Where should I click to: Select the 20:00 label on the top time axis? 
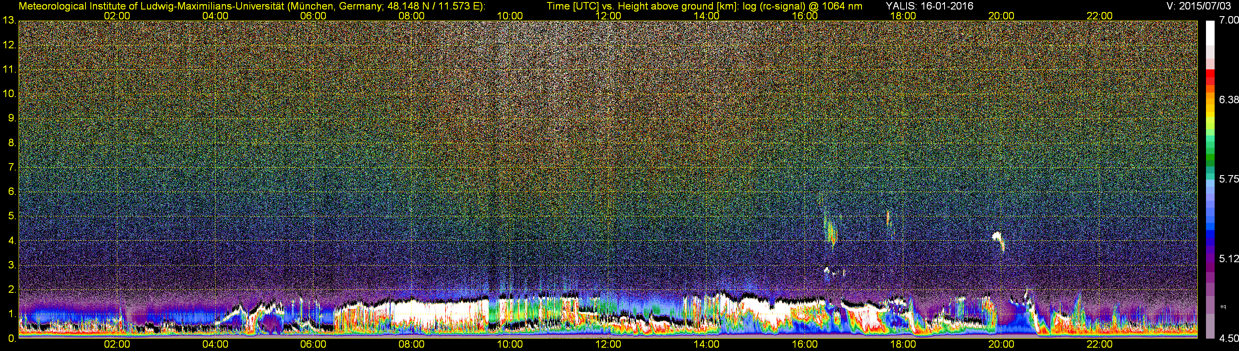pos(1001,16)
